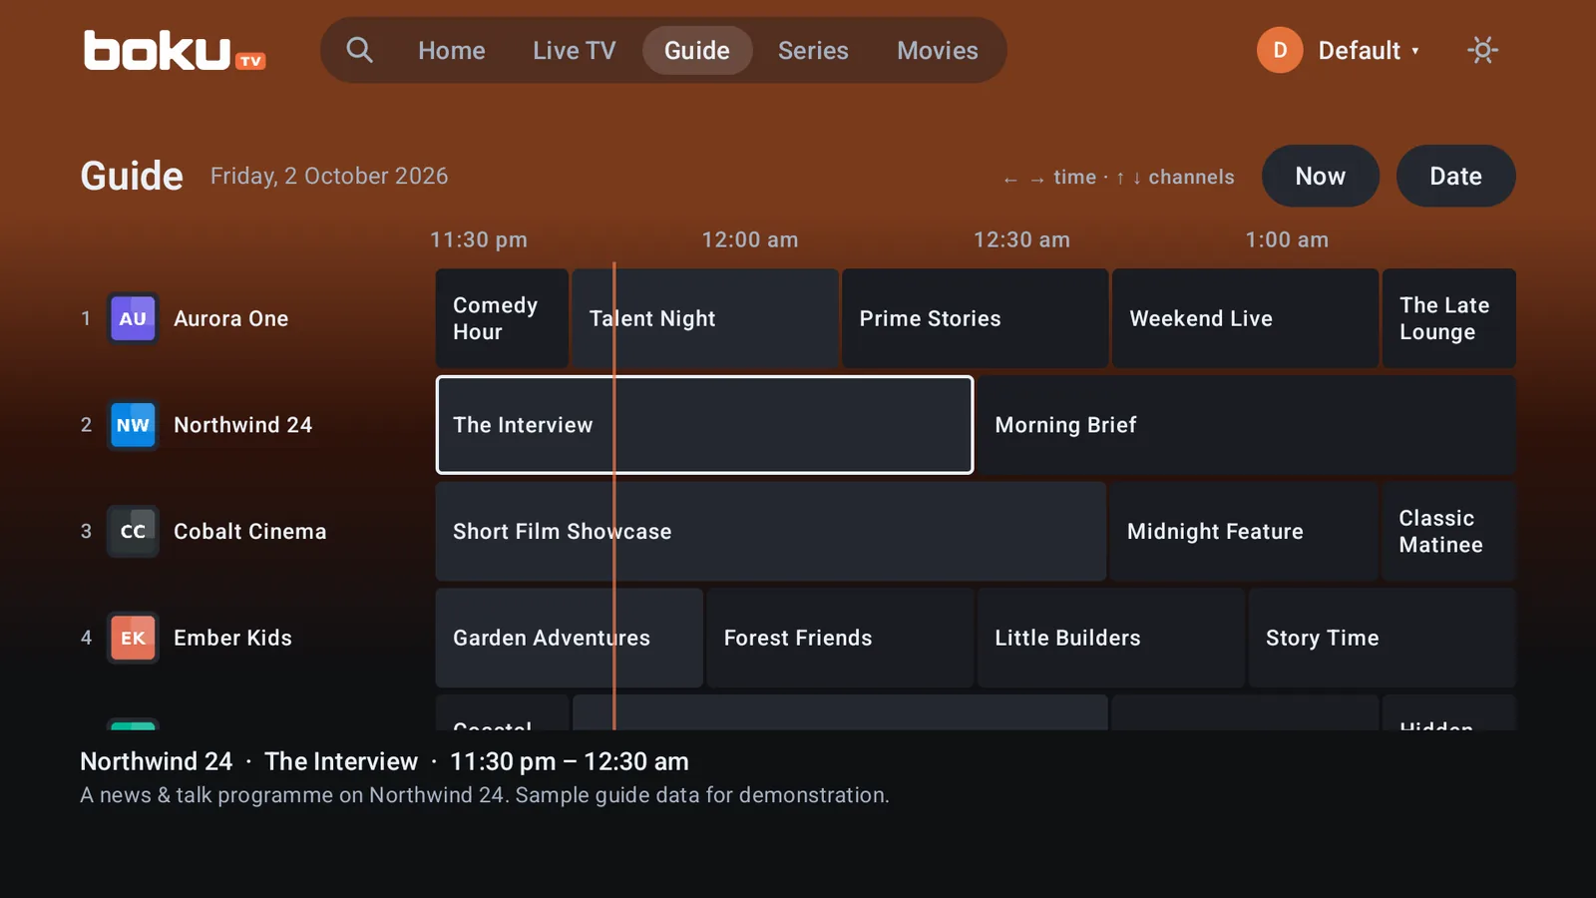
Task: Click the Northwind 24 channel name
Action: coord(243,425)
